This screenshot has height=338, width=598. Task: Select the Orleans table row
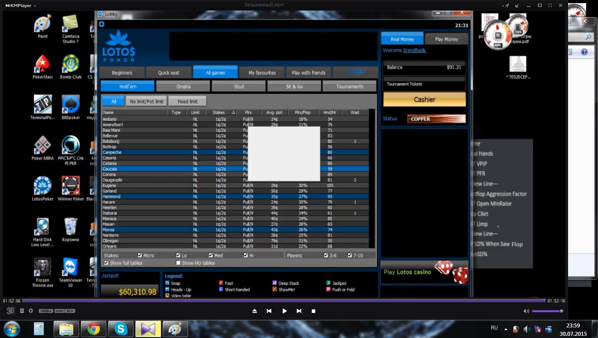235,246
